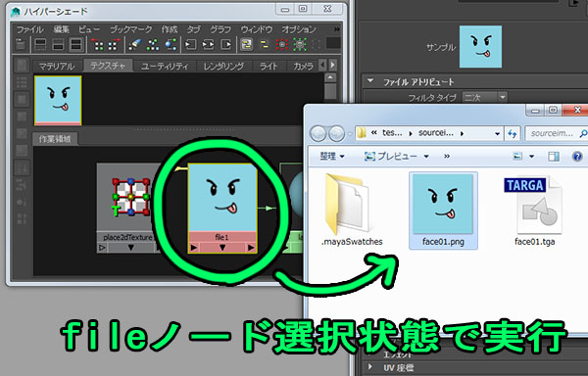Rearrange the graph nodes
Image resolution: width=588 pixels, height=376 pixels.
(x=153, y=45)
